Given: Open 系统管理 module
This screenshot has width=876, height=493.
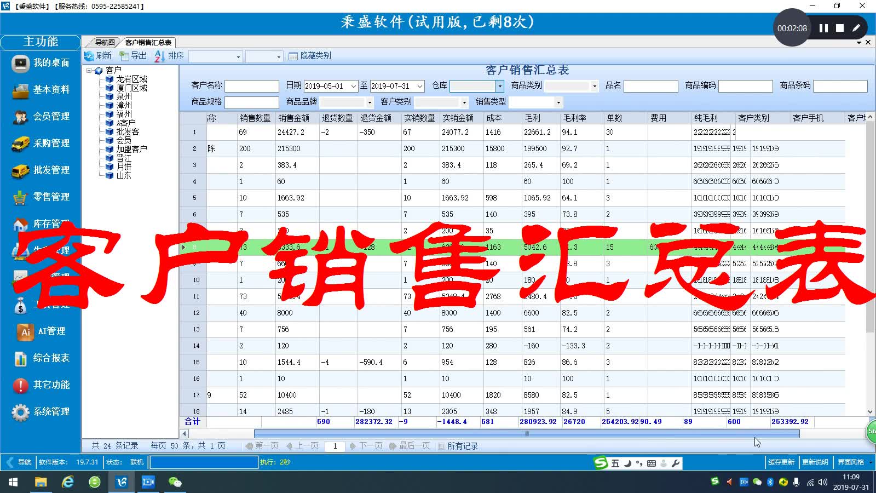Looking at the screenshot, I should (x=41, y=412).
